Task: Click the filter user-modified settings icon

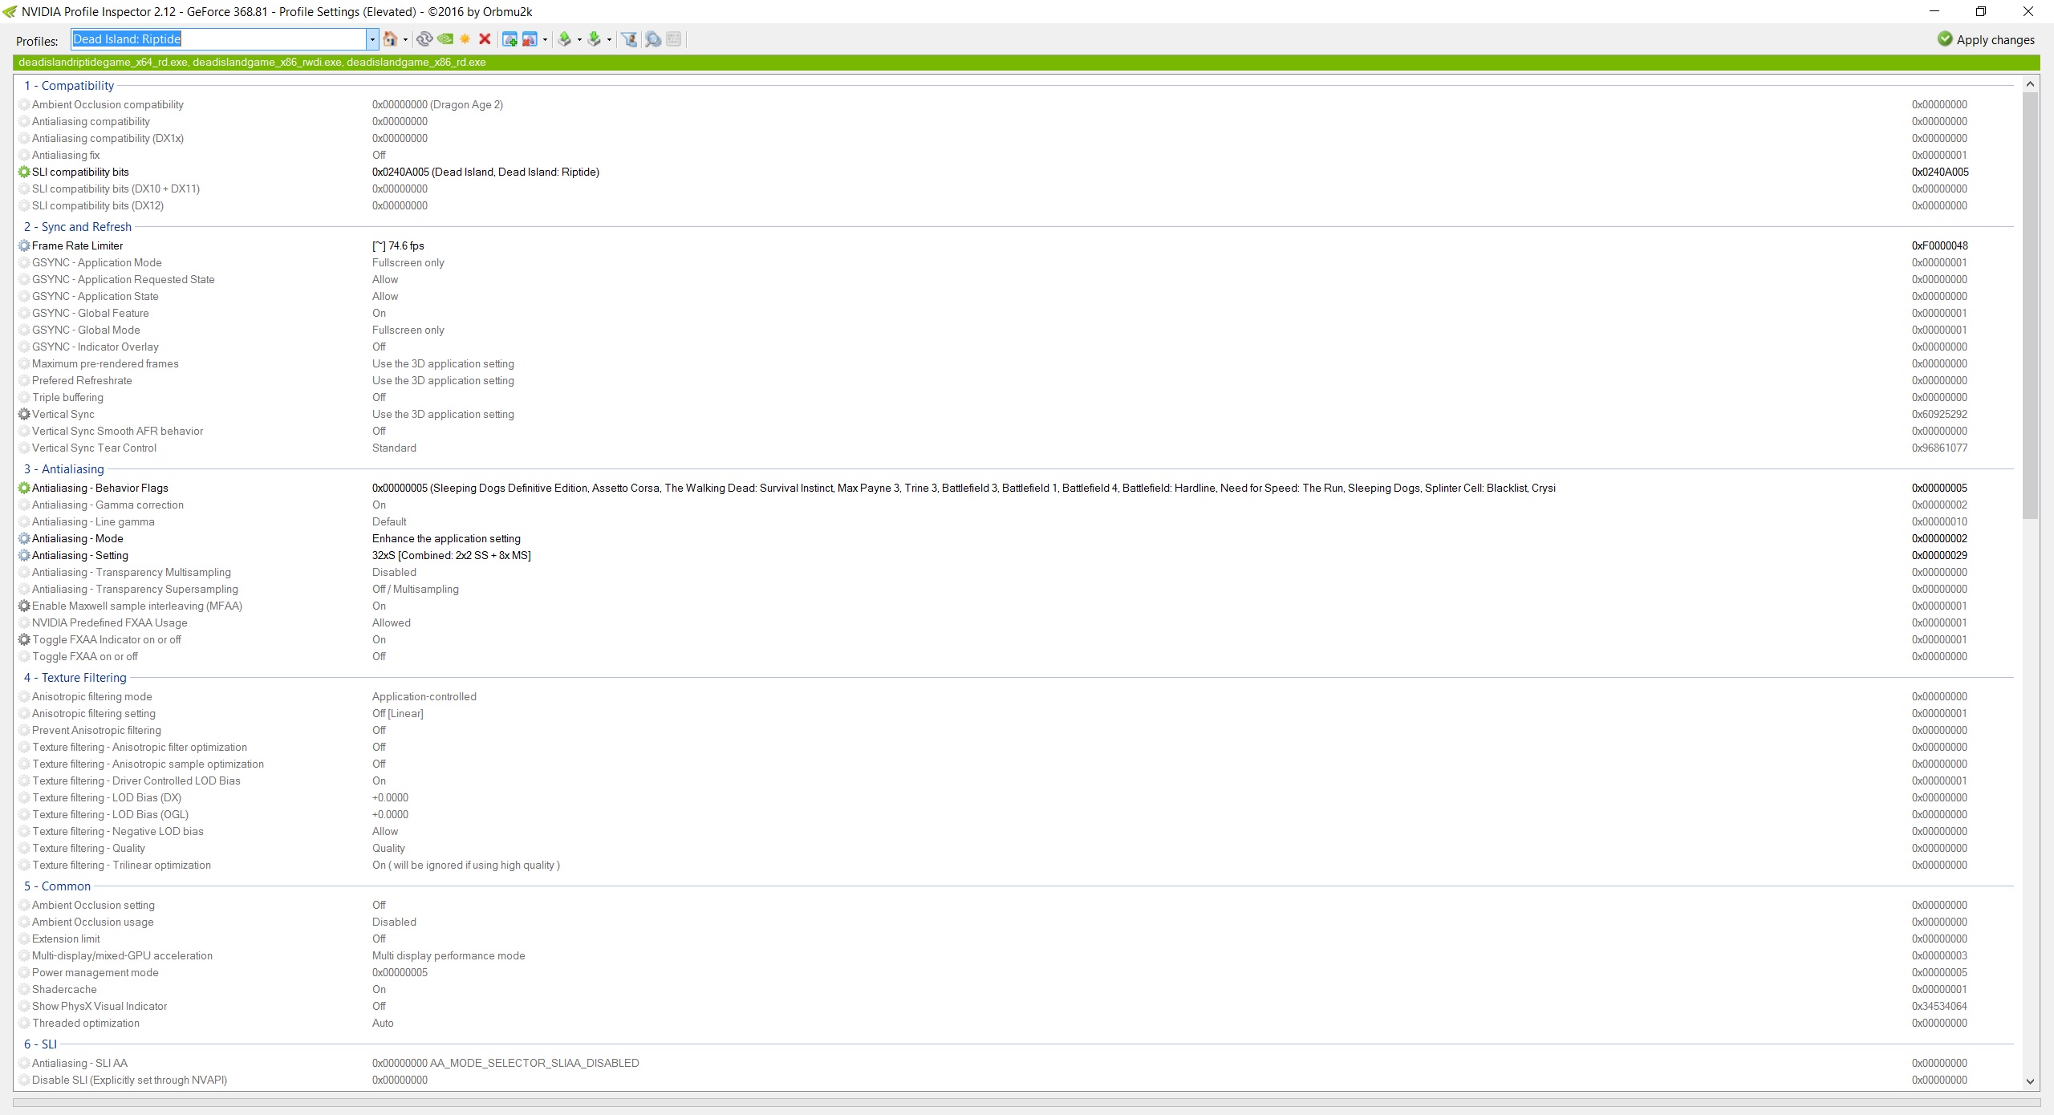Action: coord(630,39)
